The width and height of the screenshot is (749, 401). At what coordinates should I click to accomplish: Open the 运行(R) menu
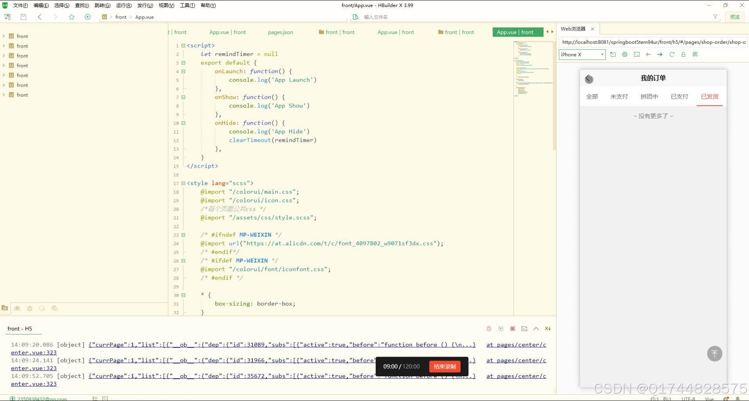coord(124,5)
